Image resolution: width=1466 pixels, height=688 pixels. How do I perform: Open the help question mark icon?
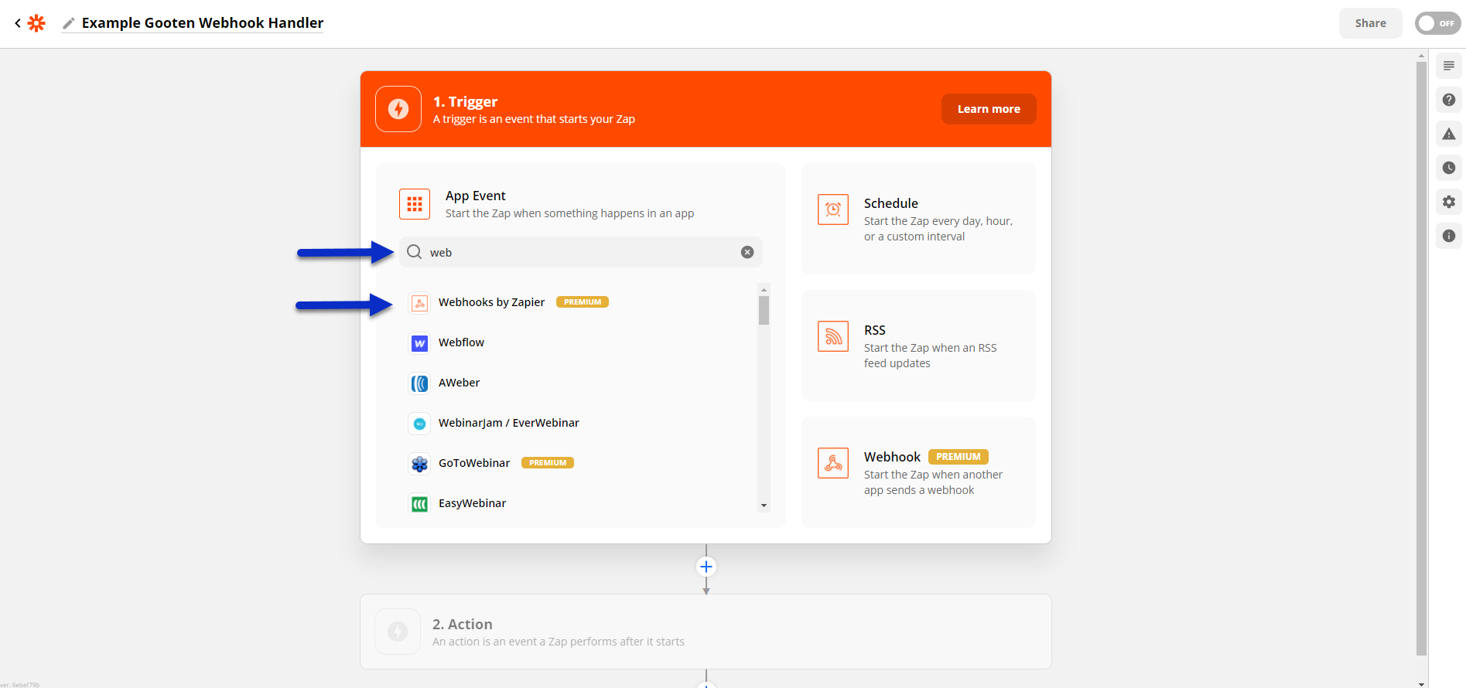(1449, 100)
